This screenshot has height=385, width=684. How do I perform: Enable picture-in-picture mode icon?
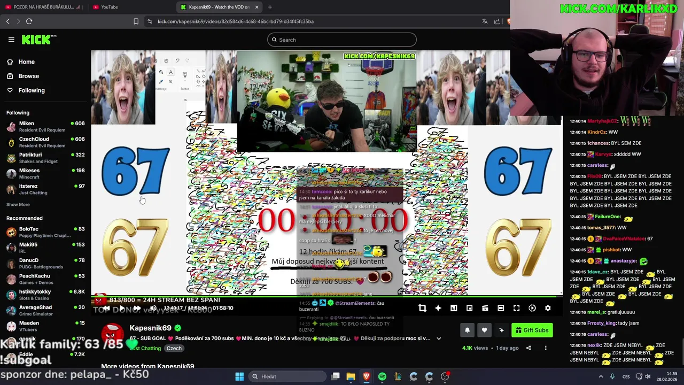[469, 308]
